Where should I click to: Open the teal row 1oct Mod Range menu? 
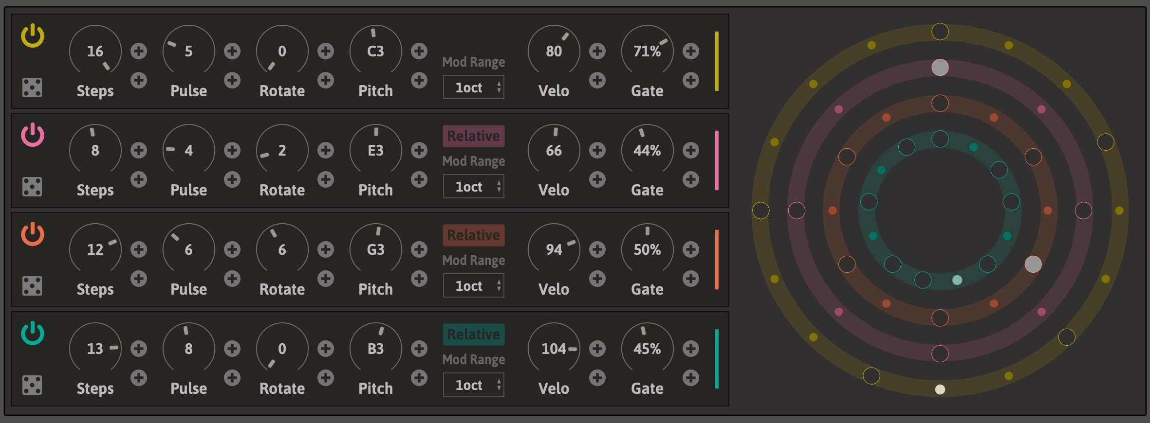click(x=473, y=385)
